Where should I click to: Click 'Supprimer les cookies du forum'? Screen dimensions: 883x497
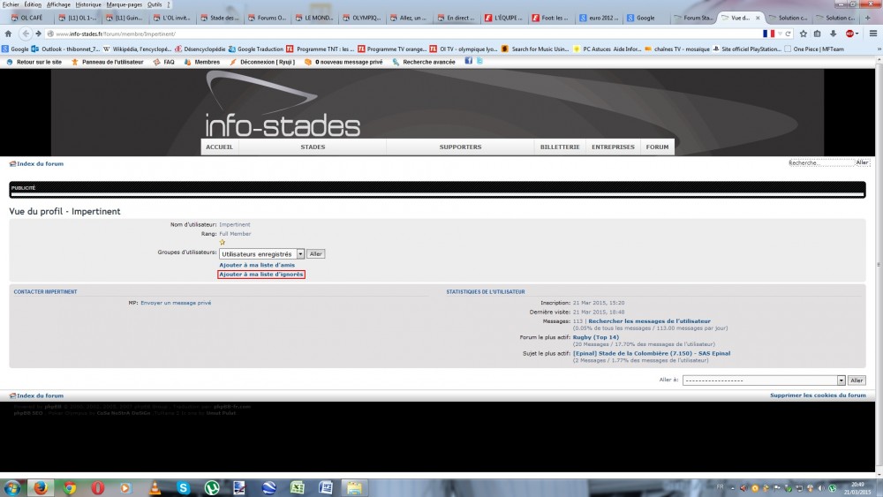818,395
